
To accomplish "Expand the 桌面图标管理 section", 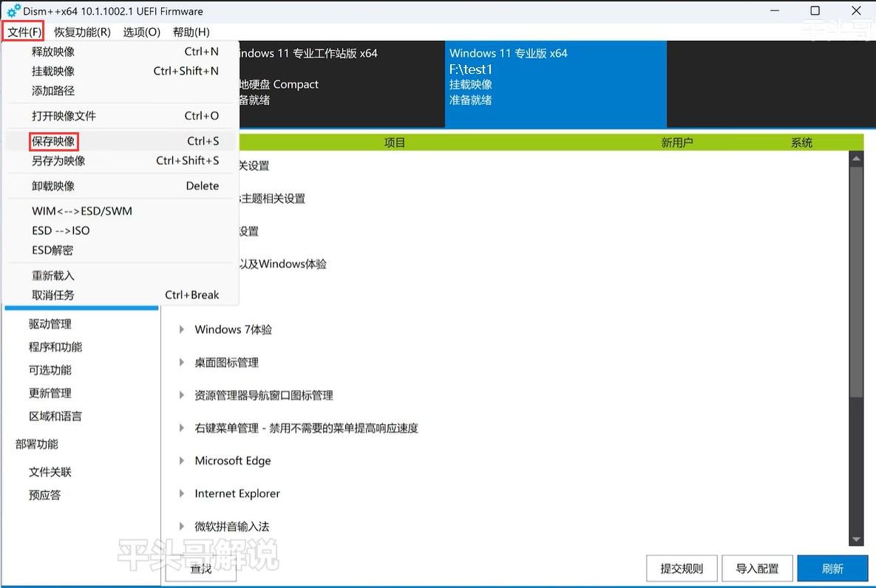I will click(182, 363).
